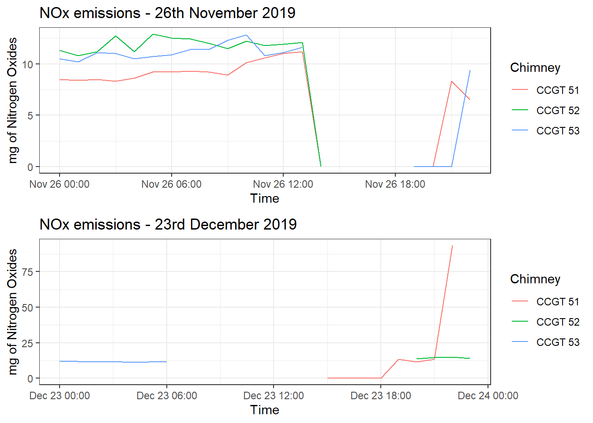Click the 75 tick label on the bottom y-axis
The width and height of the screenshot is (593, 423).
27,272
